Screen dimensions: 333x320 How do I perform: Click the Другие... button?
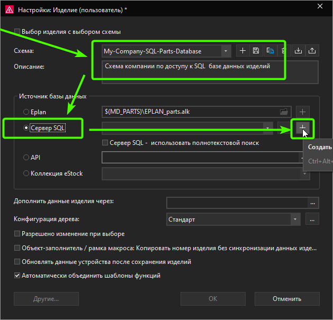pos(46,299)
